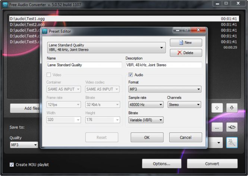The image size is (248, 176).
Task: Uncheck the Audio checkbox
Action: [x=131, y=75]
